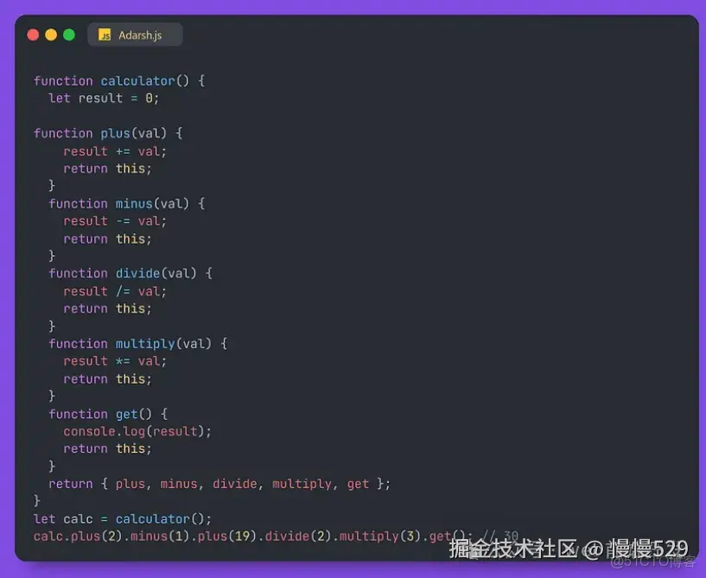Click the let result = 0 line
Image resolution: width=706 pixels, height=578 pixels.
pyautogui.click(x=103, y=98)
